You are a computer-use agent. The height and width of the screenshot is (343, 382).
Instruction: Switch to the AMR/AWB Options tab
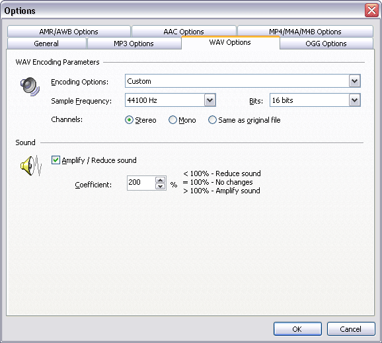[x=69, y=32]
